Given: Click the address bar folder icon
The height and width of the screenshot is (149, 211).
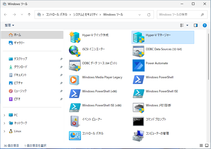Looking at the screenshot, I should tap(39, 14).
